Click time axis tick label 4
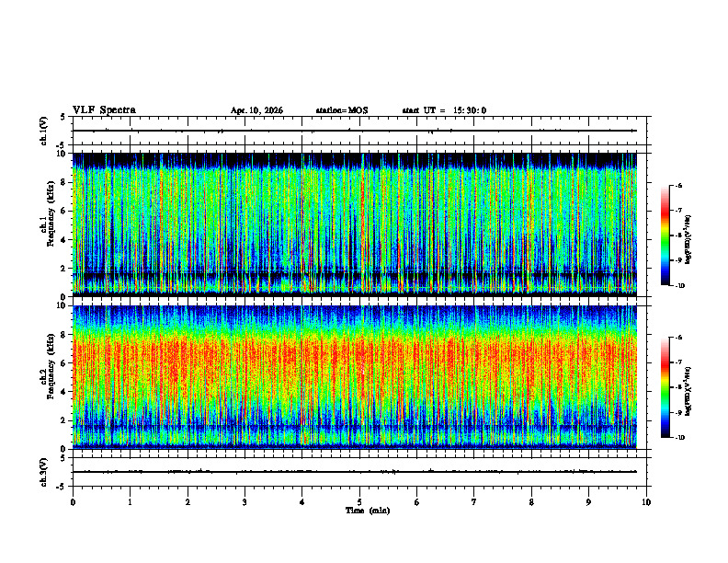 click(x=302, y=502)
